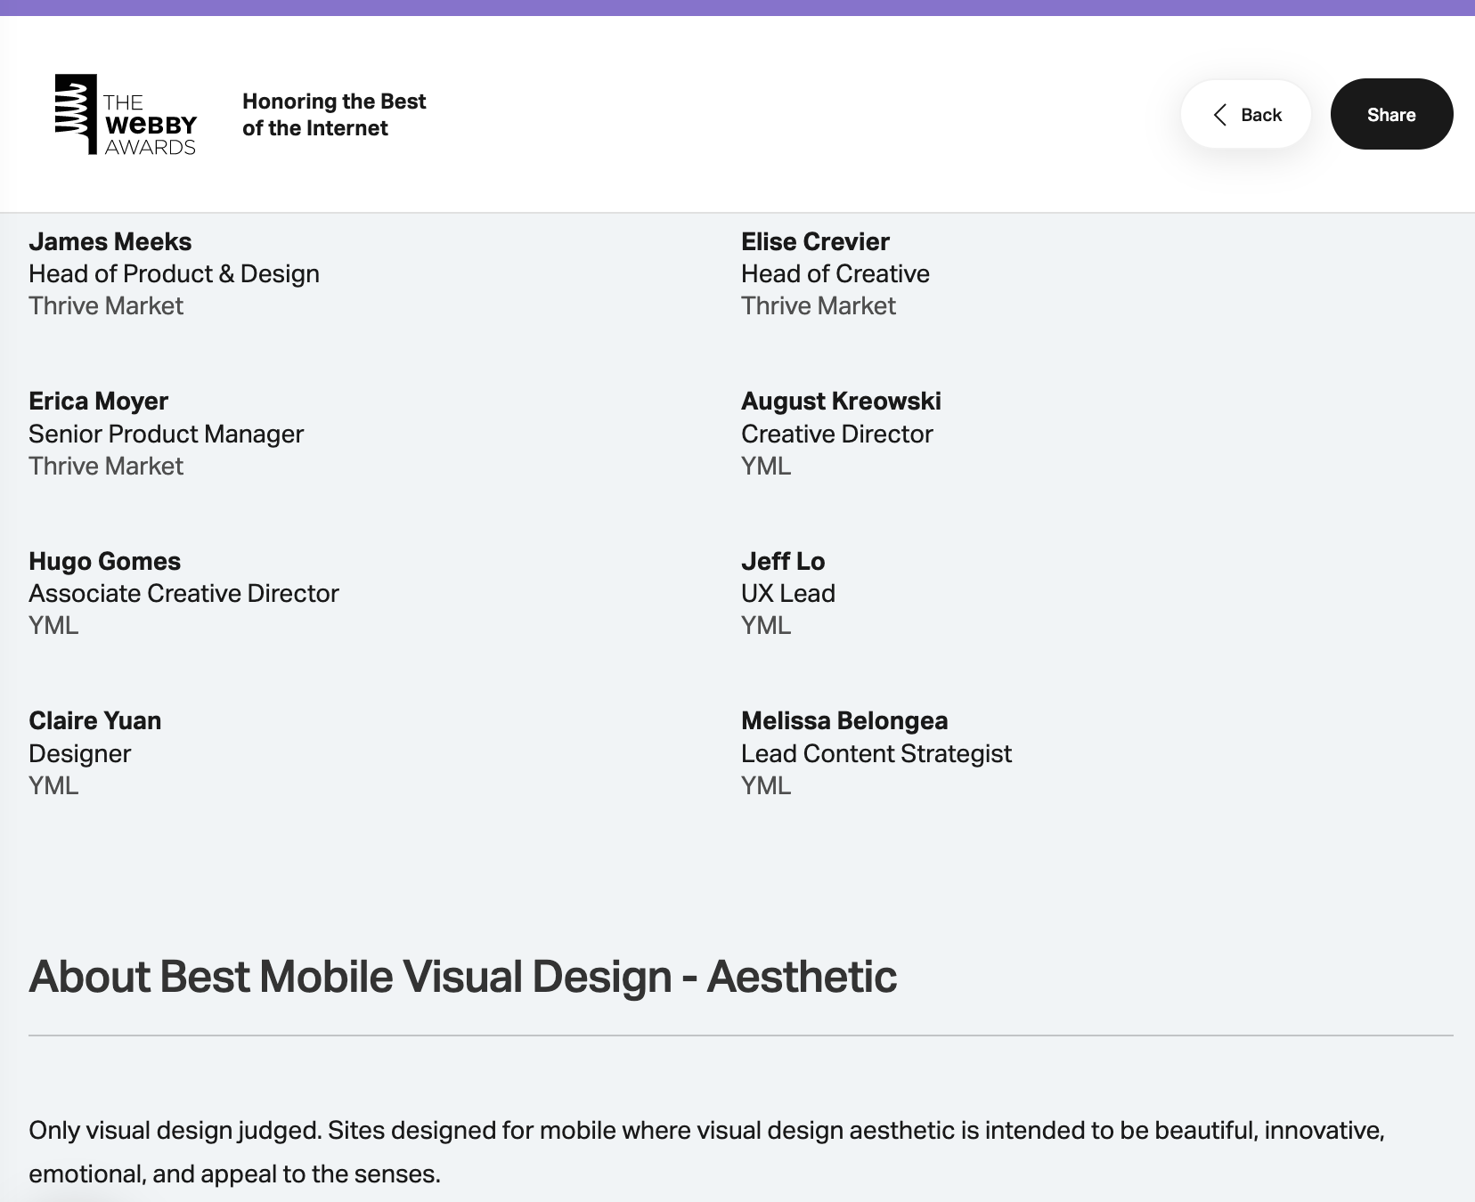Click YML under Melissa Belongea
1475x1202 pixels.
(x=766, y=785)
